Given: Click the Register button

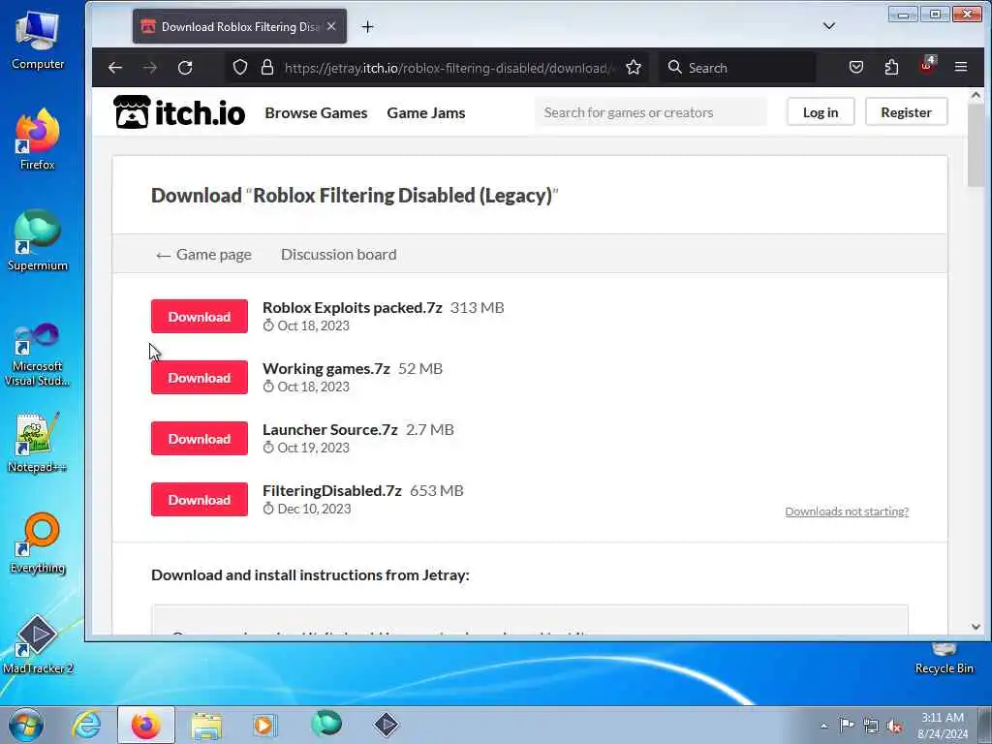Looking at the screenshot, I should pos(906,112).
